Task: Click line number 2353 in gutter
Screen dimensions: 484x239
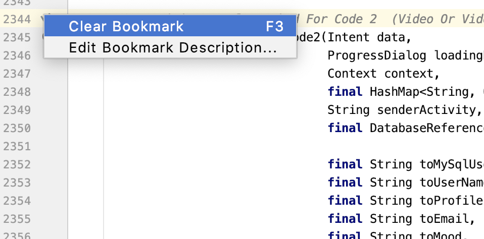Action: click(x=18, y=183)
